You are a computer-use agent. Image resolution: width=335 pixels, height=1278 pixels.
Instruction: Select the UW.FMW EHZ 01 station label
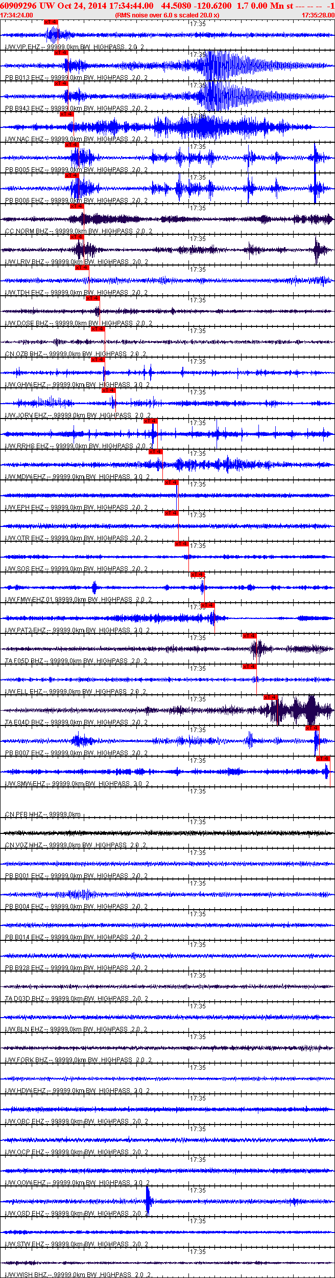78,600
